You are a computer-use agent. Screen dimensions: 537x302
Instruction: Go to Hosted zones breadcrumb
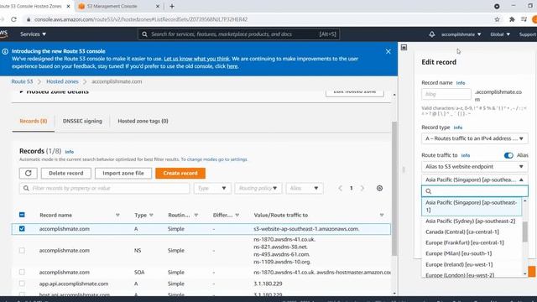click(x=62, y=81)
